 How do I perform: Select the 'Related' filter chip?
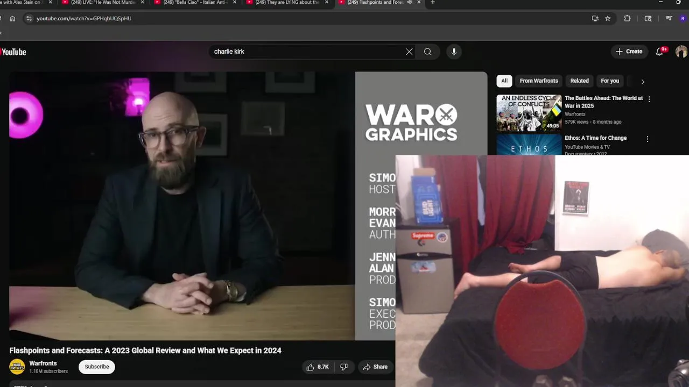pos(579,81)
